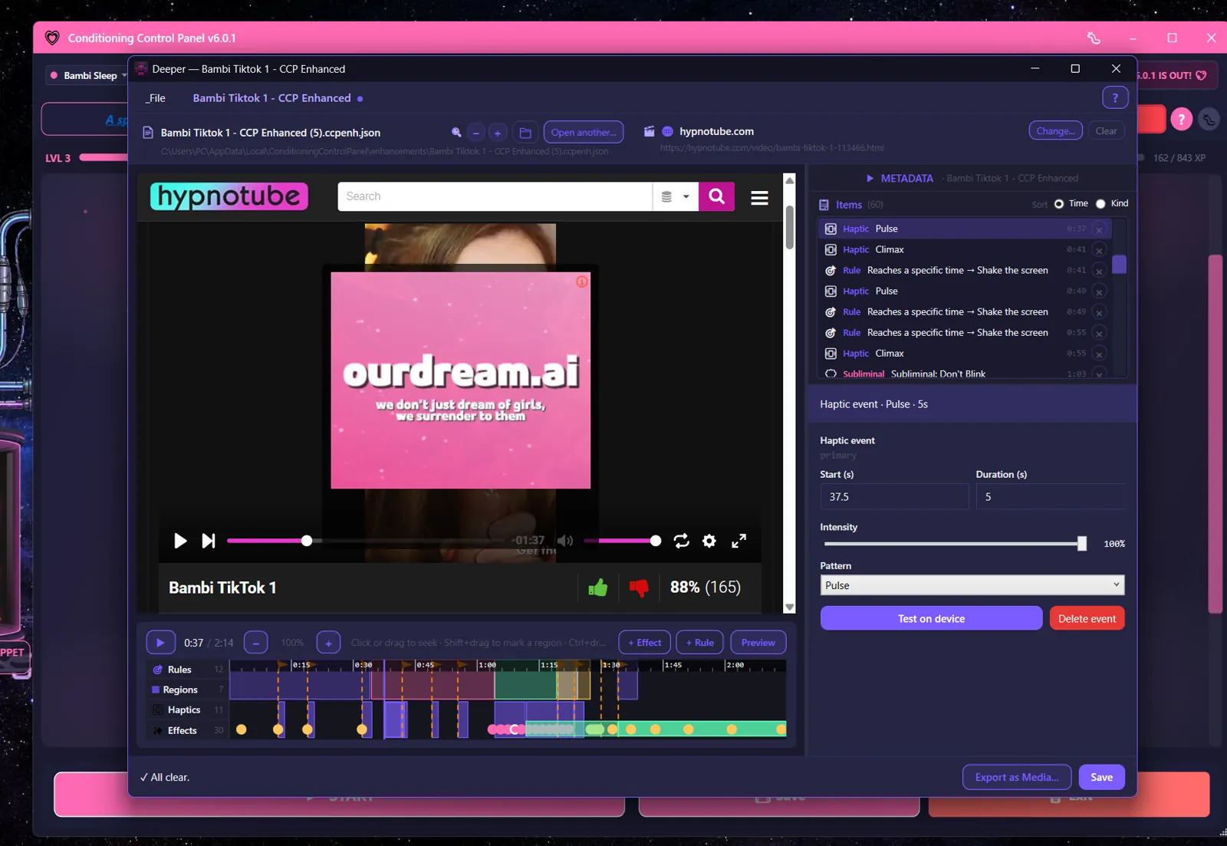Click the Preview button
The image size is (1227, 846).
point(758,643)
